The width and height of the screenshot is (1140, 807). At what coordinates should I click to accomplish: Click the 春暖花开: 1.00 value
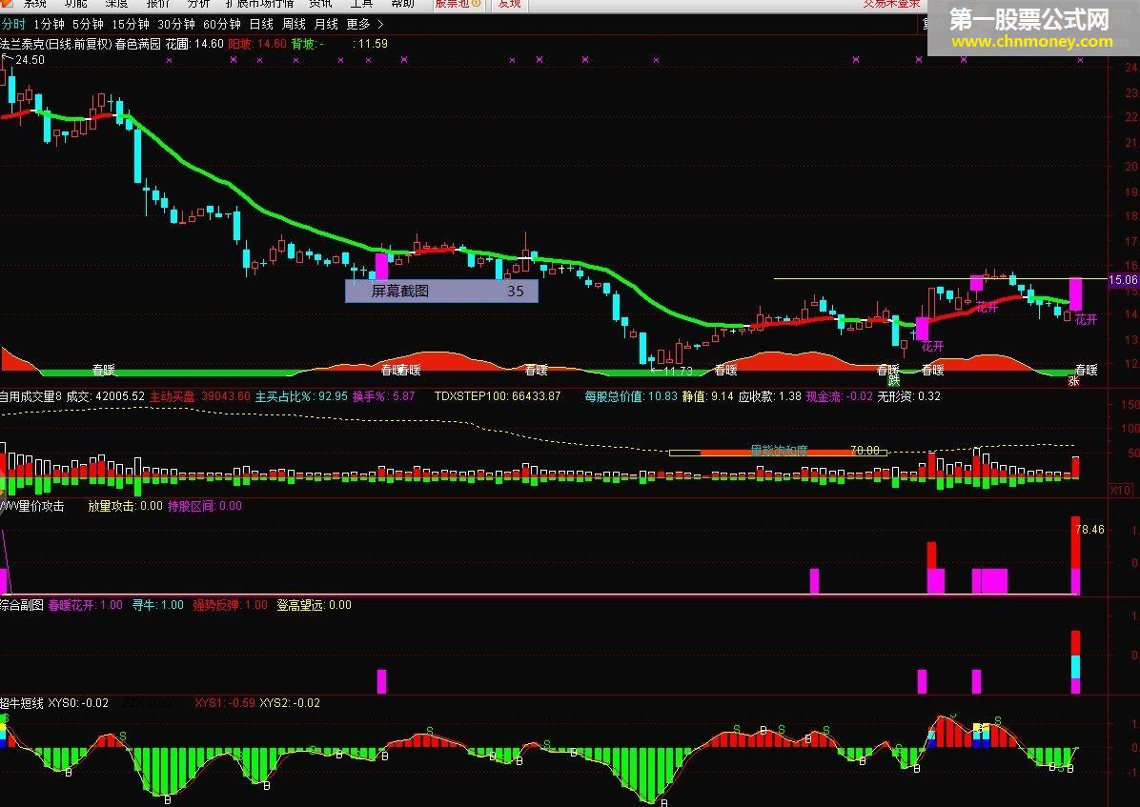[86, 605]
